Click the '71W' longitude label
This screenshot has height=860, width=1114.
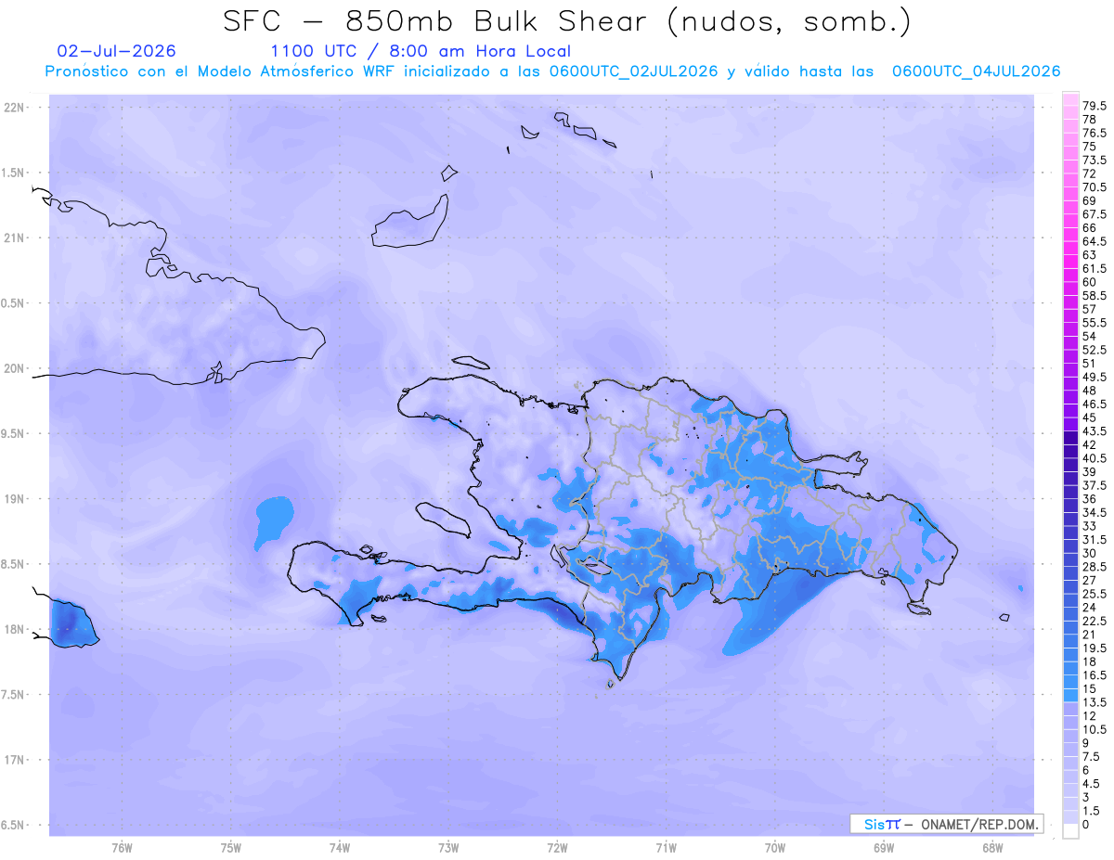(666, 847)
